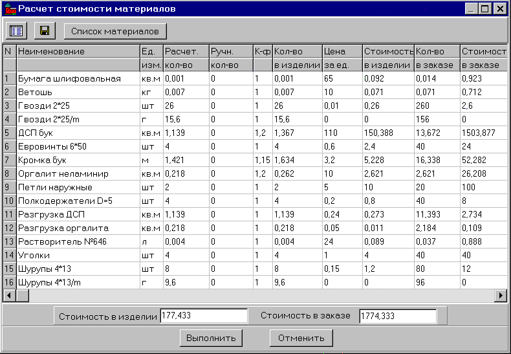This screenshot has width=511, height=354.
Task: Select the Гвозди 2*25/m name cell
Action: tap(78, 119)
